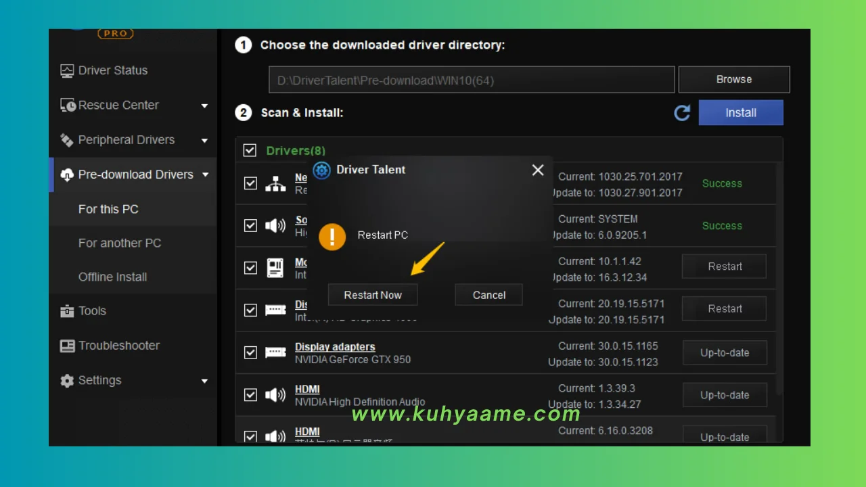Click Success status in SYSTEM sound row

(x=722, y=226)
